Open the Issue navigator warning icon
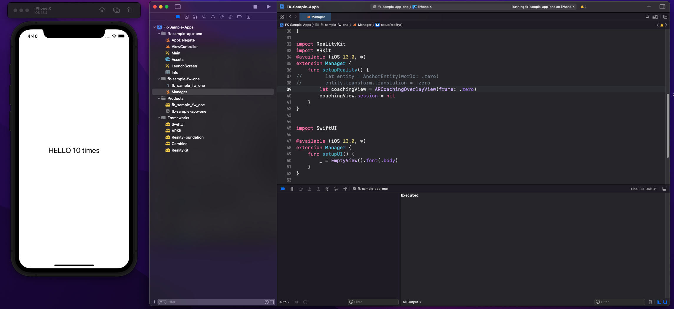 (x=213, y=17)
